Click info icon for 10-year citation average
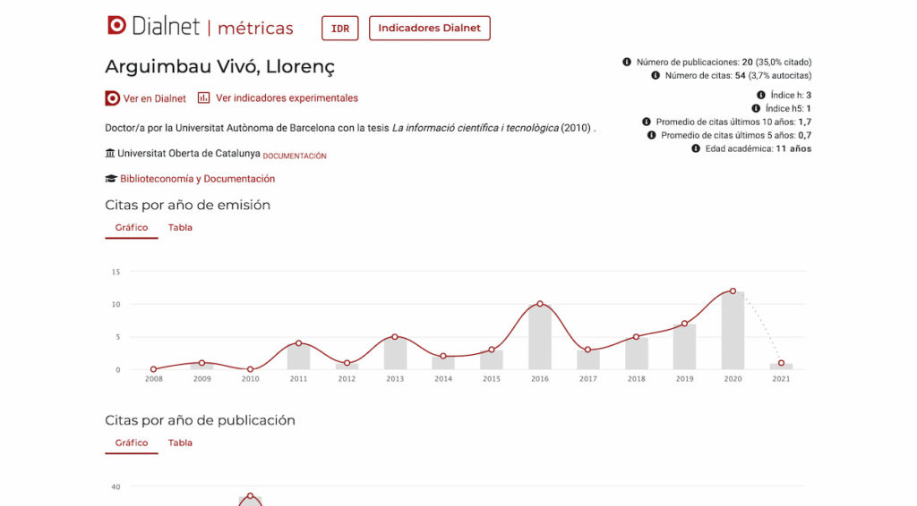The height and width of the screenshot is (506, 917). coord(647,122)
